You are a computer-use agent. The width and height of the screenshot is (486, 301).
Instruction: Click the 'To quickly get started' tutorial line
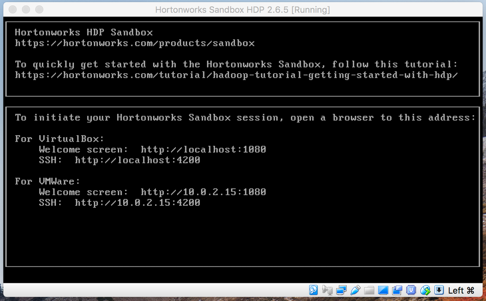tap(236, 64)
